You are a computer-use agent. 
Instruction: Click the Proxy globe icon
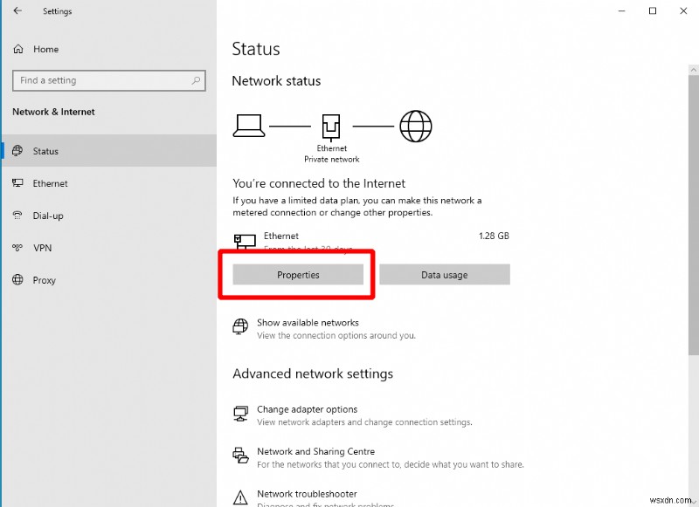pos(18,280)
